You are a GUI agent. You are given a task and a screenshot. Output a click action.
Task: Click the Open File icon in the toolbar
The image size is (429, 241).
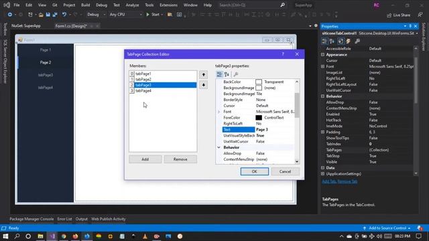[41, 15]
